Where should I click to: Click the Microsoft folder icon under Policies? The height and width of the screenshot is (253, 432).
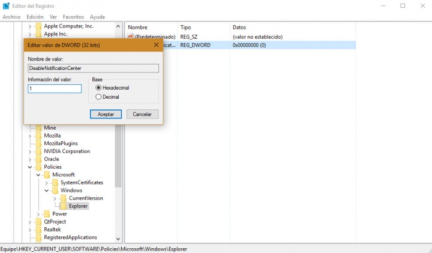(x=47, y=175)
